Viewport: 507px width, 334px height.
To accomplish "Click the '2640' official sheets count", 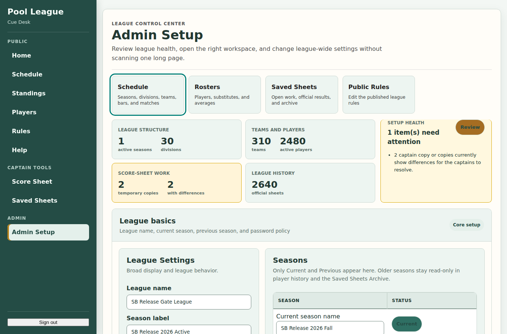I will 265,184.
